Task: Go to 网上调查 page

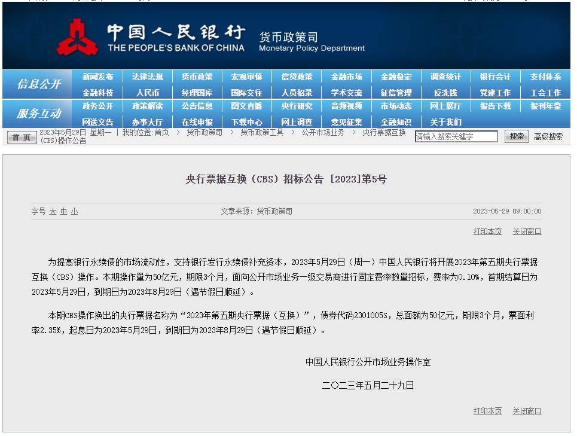Action: (x=297, y=122)
